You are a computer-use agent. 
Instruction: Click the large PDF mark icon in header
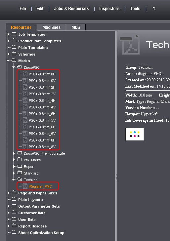pyautogui.click(x=129, y=45)
